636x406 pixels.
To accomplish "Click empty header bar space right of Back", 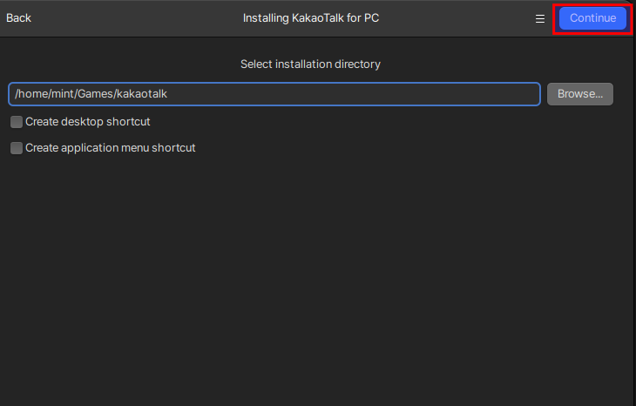I will pyautogui.click(x=131, y=18).
